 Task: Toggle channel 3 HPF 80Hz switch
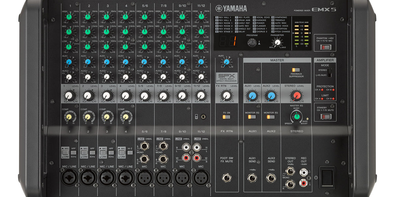click(111, 153)
